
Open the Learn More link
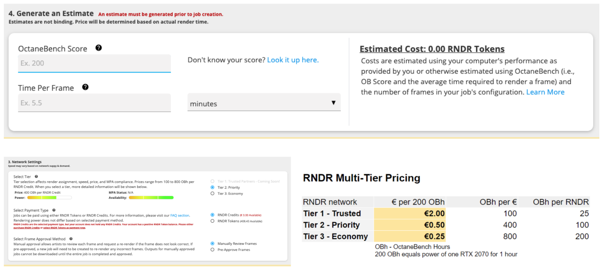click(545, 92)
